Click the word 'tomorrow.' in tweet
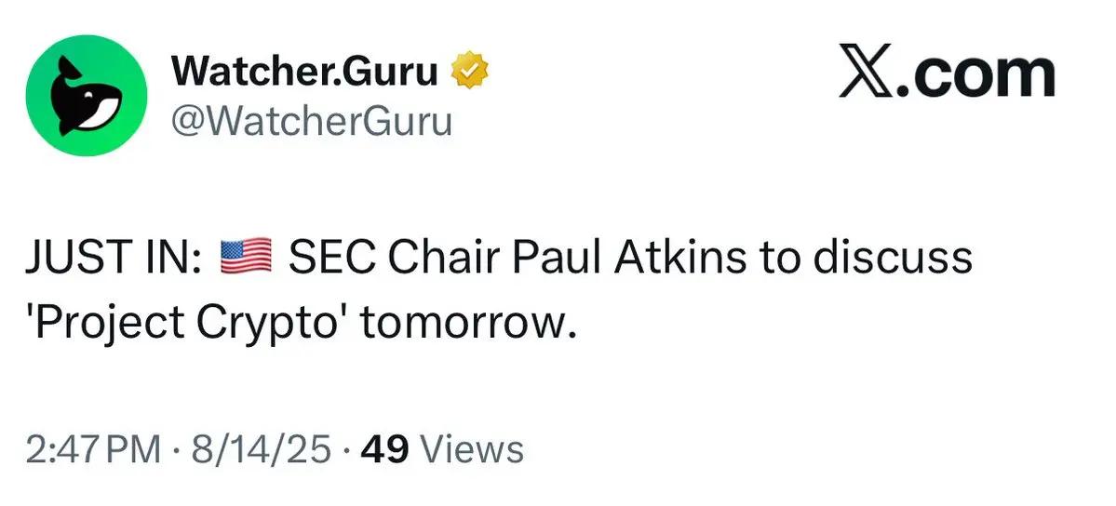Viewport: 1116px width, 506px height. click(x=467, y=326)
